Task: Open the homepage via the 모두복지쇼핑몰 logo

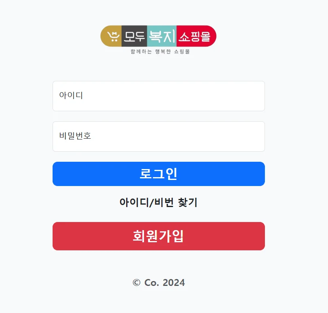Action: (158, 36)
